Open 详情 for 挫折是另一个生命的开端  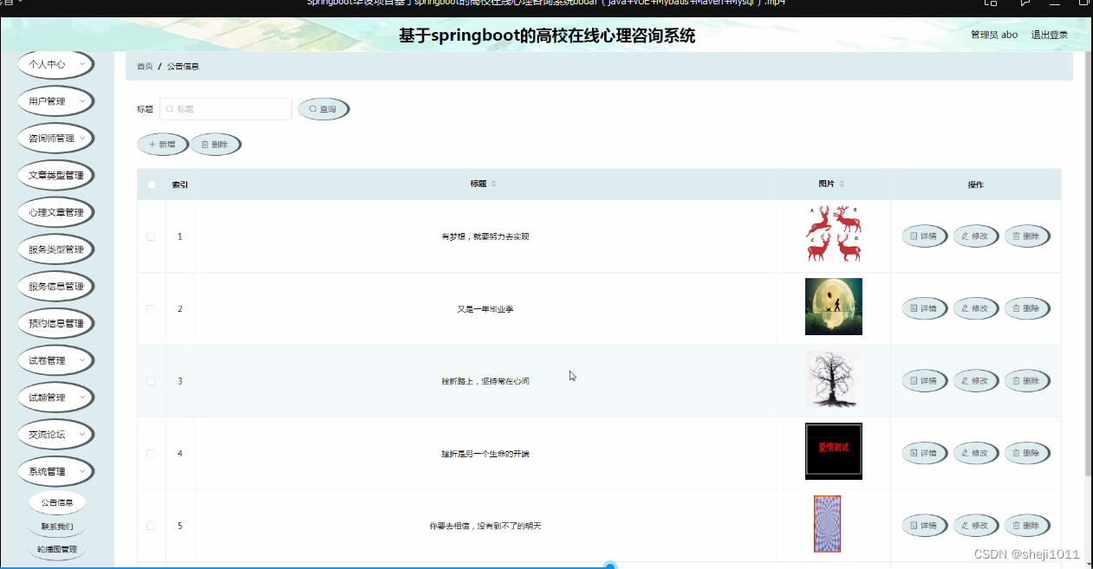pos(924,452)
